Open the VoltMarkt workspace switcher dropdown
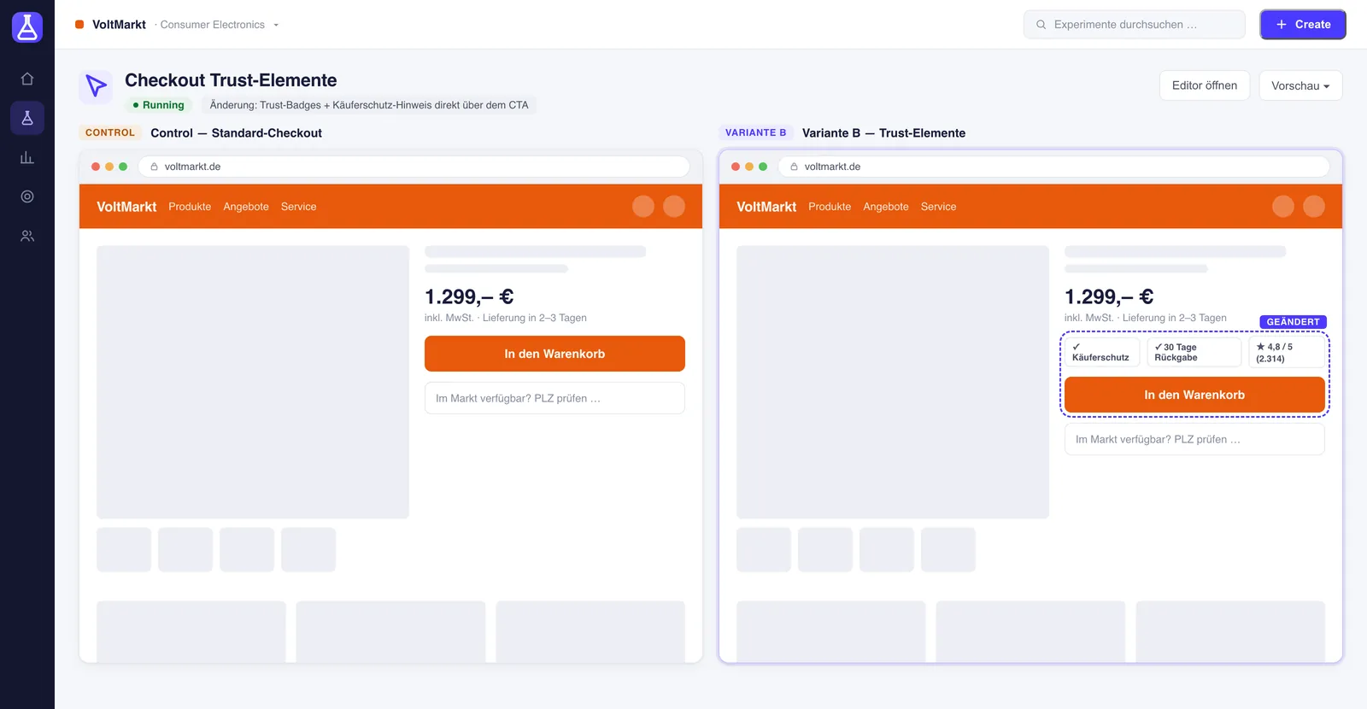1367x709 pixels. point(178,25)
